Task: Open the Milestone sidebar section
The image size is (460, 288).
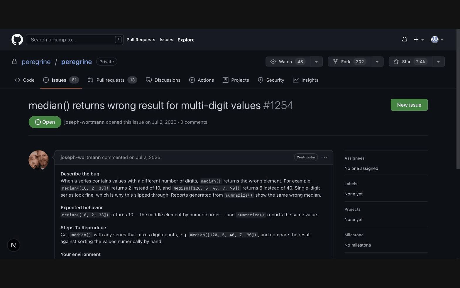Action: pos(354,235)
